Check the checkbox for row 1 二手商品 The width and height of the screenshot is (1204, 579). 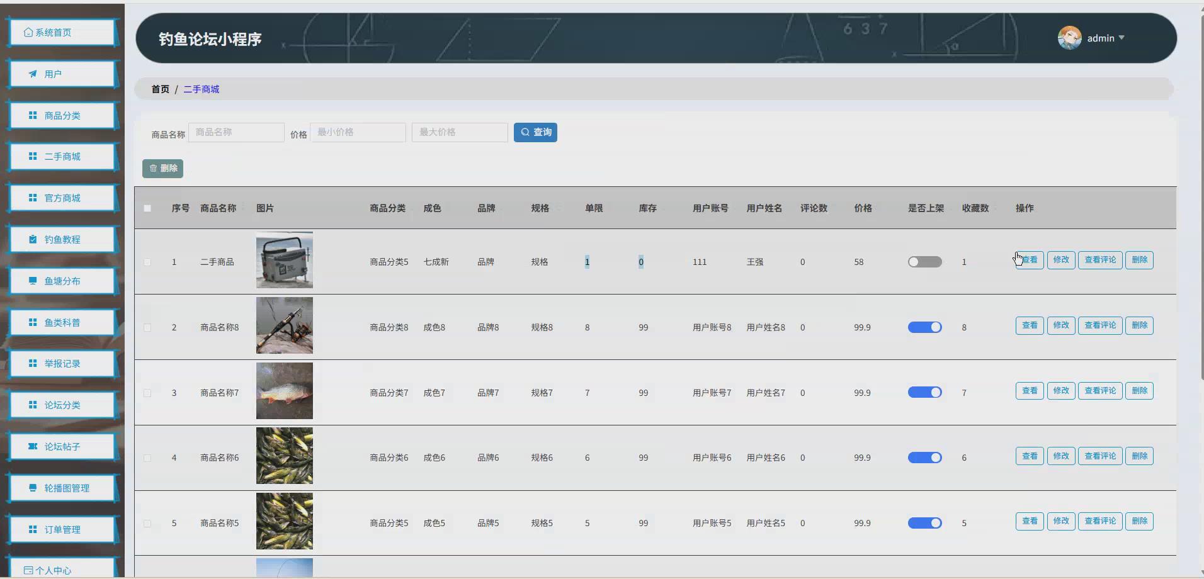[147, 262]
